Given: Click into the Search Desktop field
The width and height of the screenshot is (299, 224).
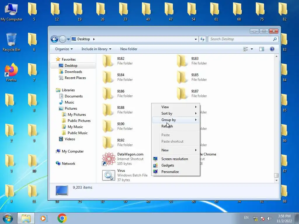Looking at the screenshot, I should point(240,39).
